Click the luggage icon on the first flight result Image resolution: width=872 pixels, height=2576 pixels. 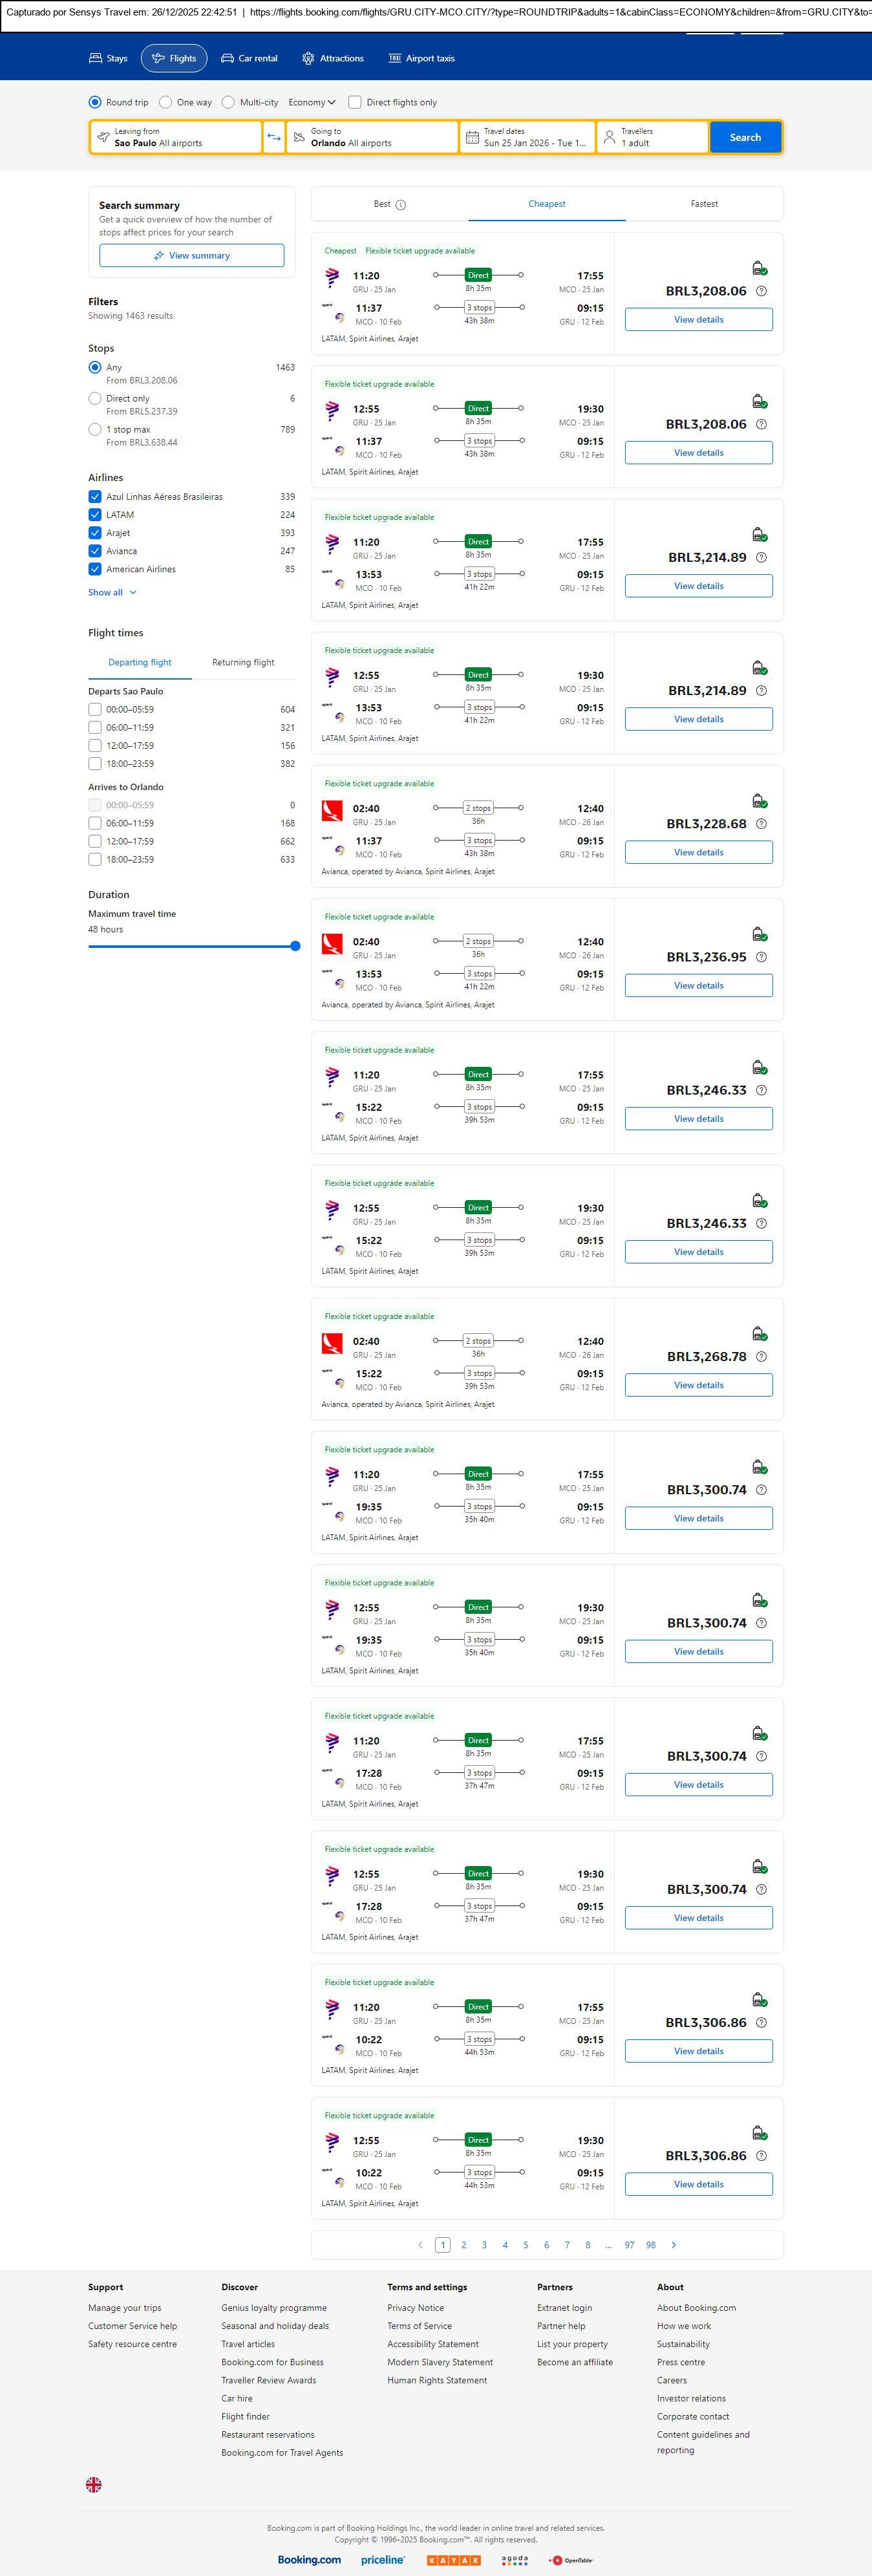759,268
